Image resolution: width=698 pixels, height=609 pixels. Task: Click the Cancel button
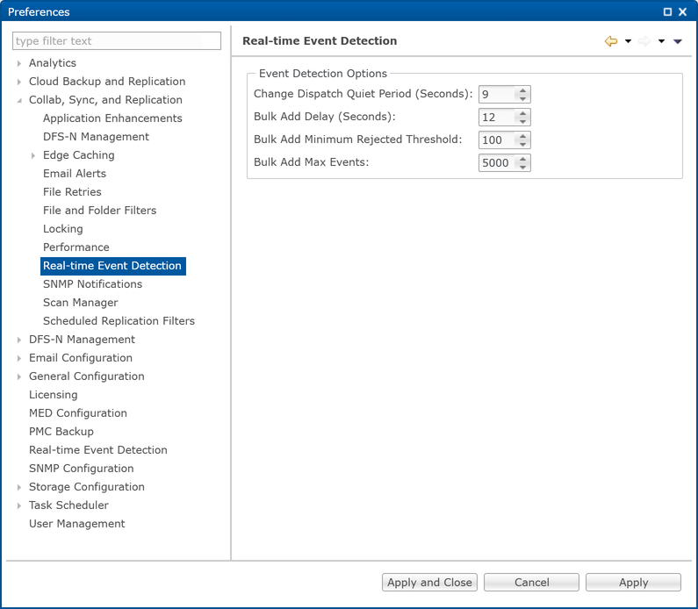coord(531,583)
